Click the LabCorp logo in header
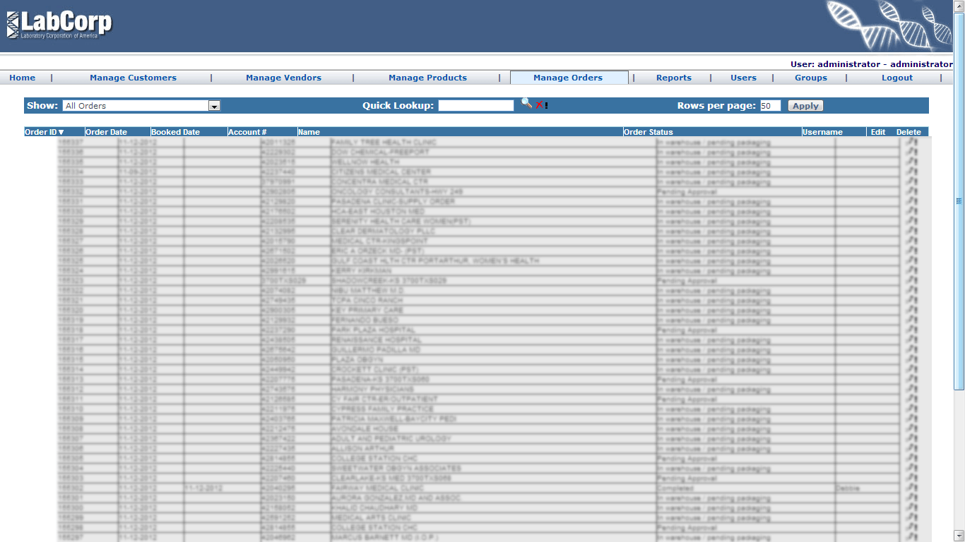This screenshot has width=965, height=542. [59, 25]
